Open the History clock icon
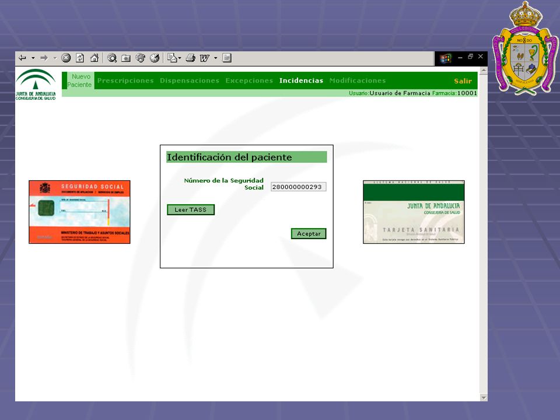The width and height of the screenshot is (560, 420). point(154,58)
